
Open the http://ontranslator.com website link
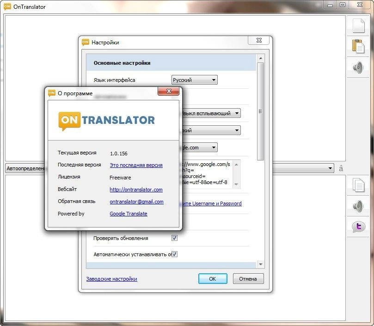pyautogui.click(x=136, y=190)
